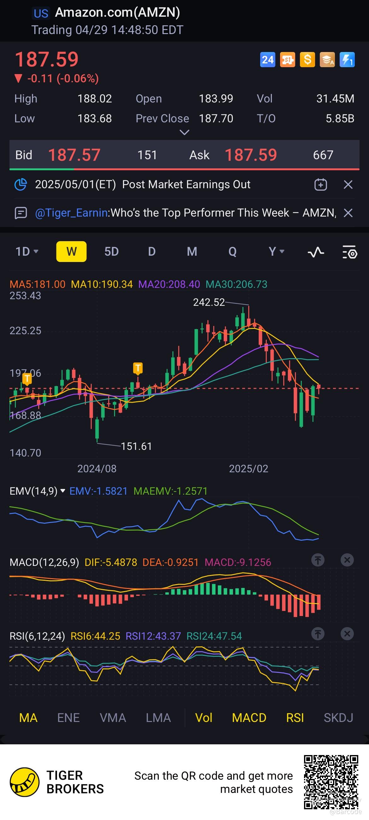Open the earnings pie-chart icon

[x=21, y=185]
